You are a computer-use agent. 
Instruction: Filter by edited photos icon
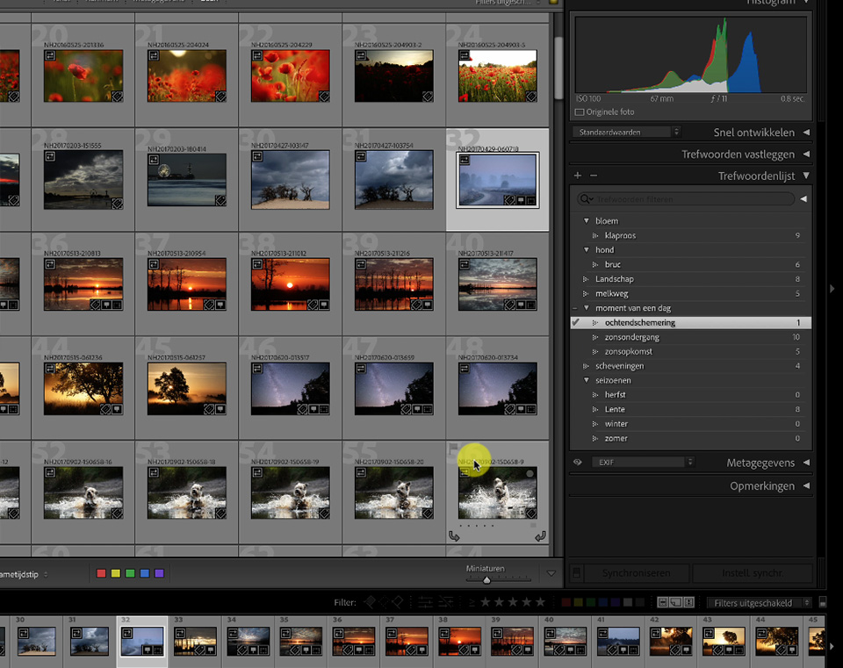pyautogui.click(x=425, y=602)
